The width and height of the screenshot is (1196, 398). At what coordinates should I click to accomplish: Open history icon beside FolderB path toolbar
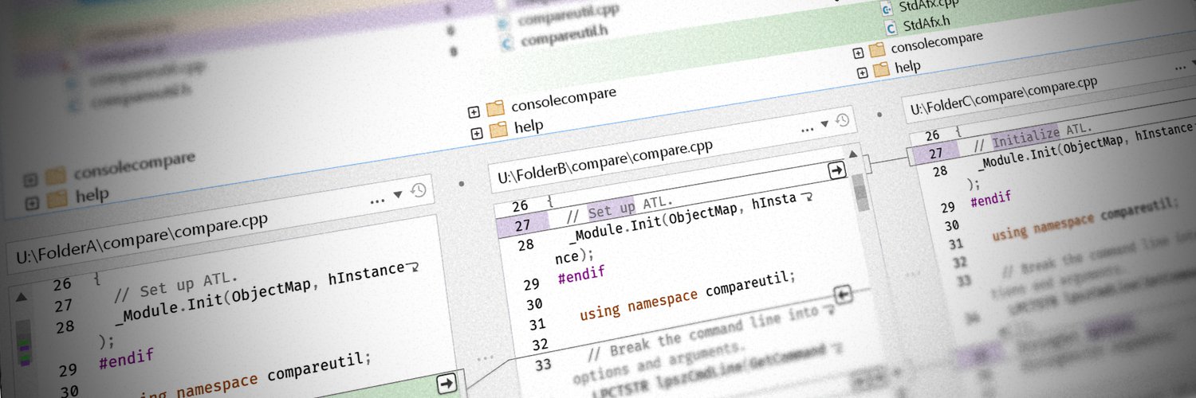[842, 120]
